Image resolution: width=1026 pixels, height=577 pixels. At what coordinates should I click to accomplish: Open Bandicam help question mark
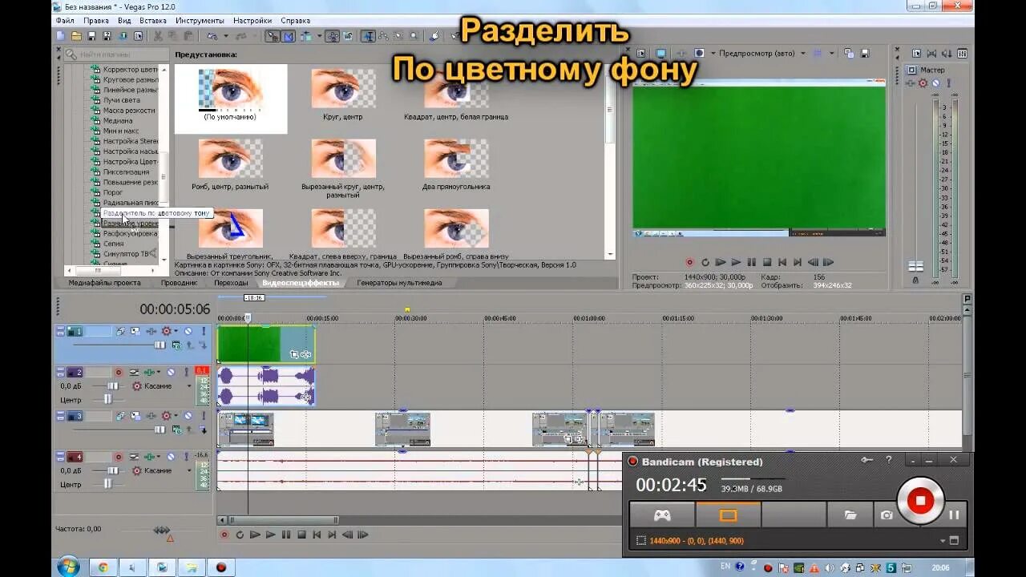coord(888,460)
